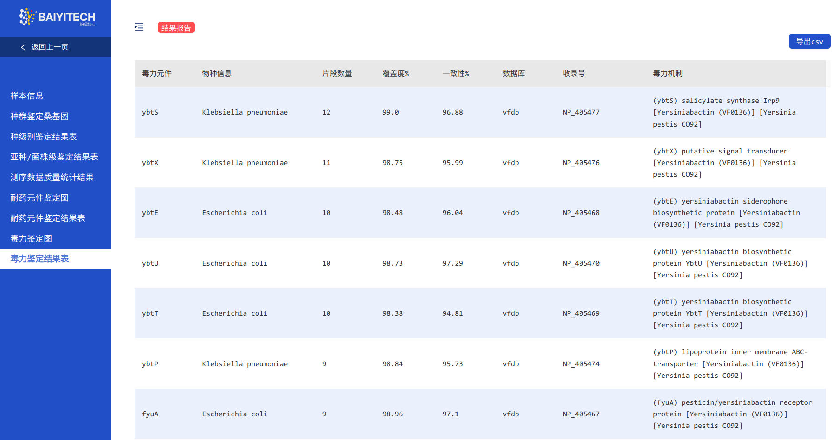This screenshot has width=832, height=440.
Task: Open 样本信息 in the sidebar
Action: tap(27, 96)
